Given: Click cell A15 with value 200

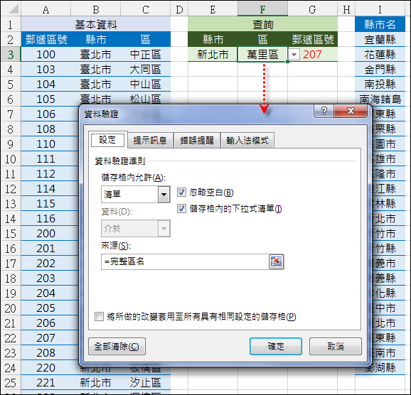Looking at the screenshot, I should (46, 234).
